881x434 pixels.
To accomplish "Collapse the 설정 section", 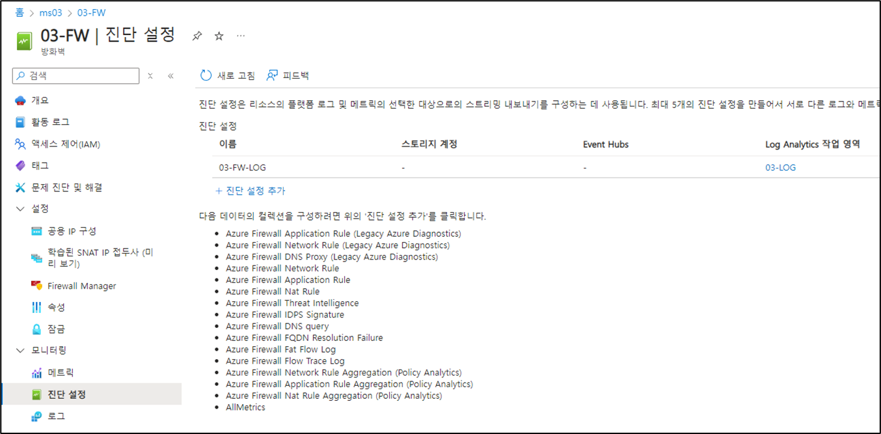I will (x=20, y=209).
